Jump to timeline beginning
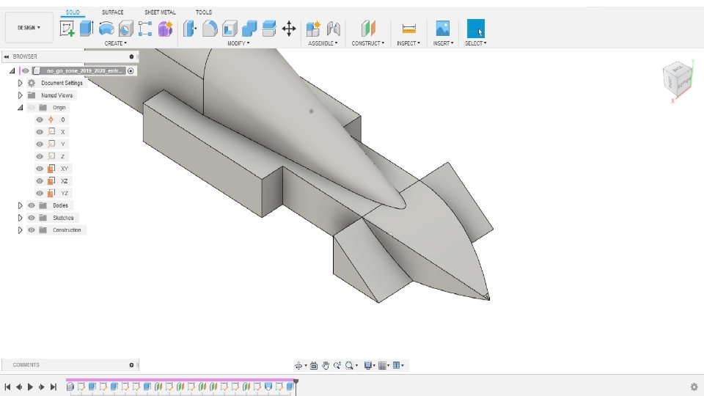 coord(7,386)
